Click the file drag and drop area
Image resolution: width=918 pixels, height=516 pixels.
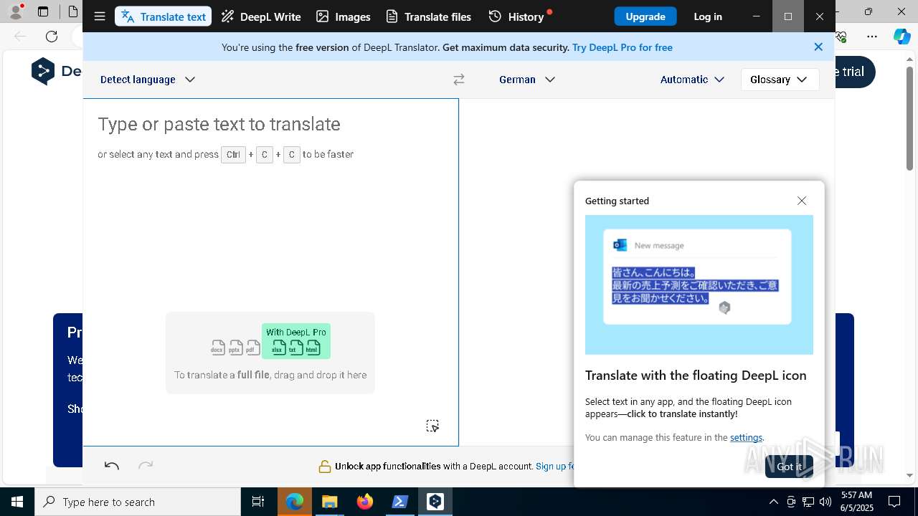click(270, 353)
